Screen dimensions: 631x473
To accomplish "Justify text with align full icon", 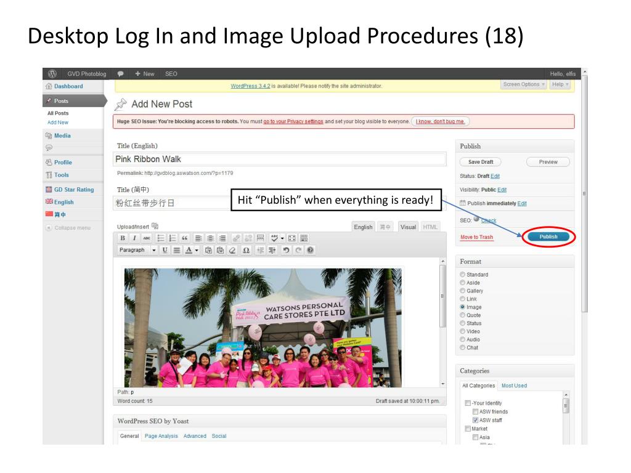I will click(x=176, y=250).
